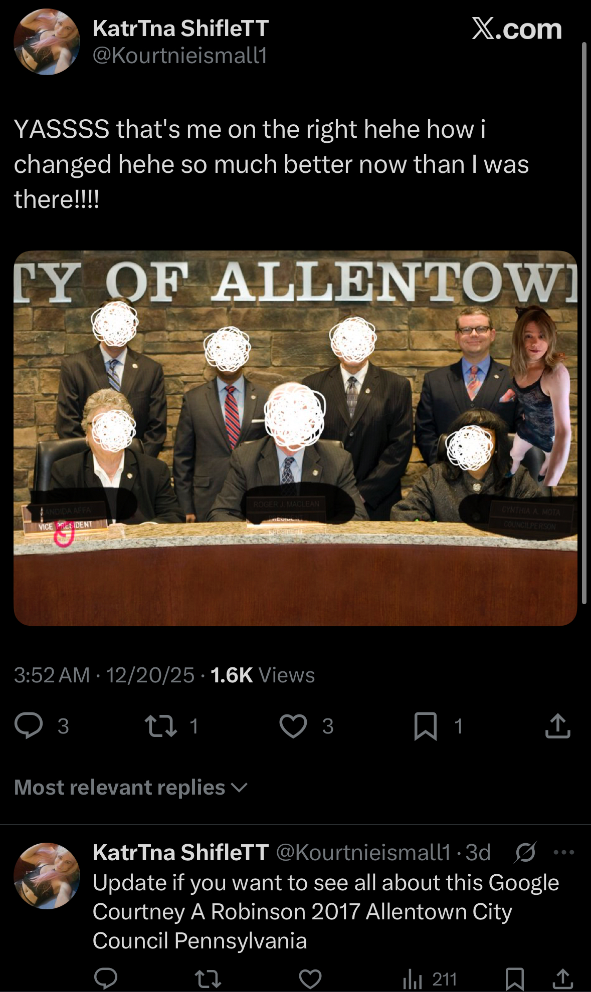The width and height of the screenshot is (591, 992).
Task: Open the @Kourtnieismall1 handle in header
Action: [179, 55]
